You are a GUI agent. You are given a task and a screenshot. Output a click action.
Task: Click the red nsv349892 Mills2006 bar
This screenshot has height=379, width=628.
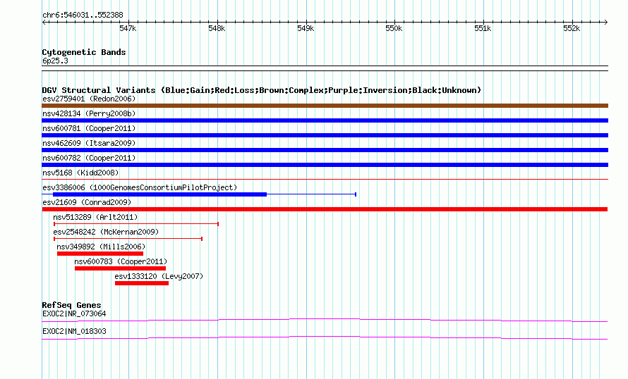100,254
